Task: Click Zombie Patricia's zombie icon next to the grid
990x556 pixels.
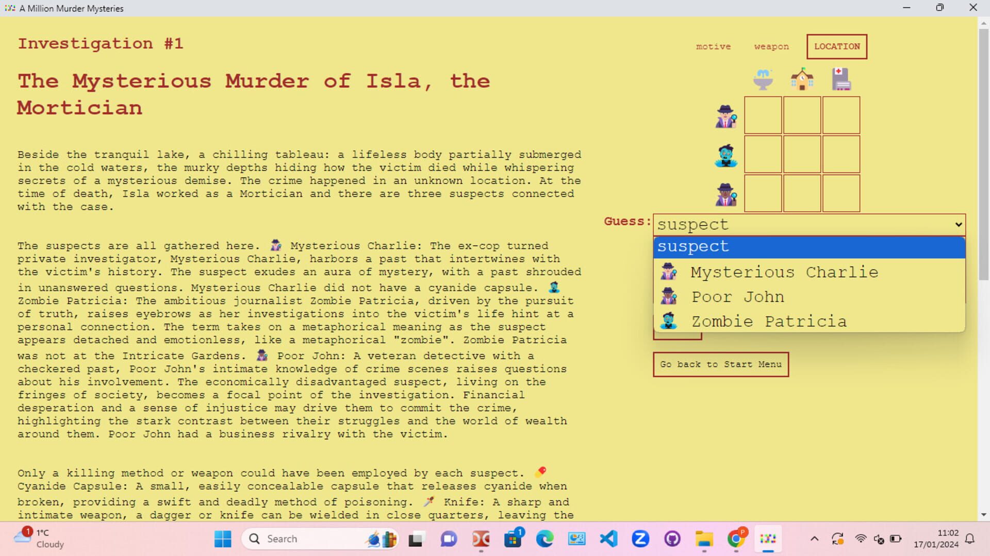Action: (725, 155)
